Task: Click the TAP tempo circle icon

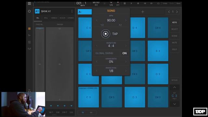Action: pos(106,34)
